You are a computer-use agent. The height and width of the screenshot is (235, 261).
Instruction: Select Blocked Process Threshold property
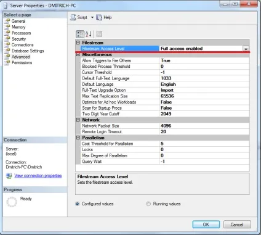165,67
